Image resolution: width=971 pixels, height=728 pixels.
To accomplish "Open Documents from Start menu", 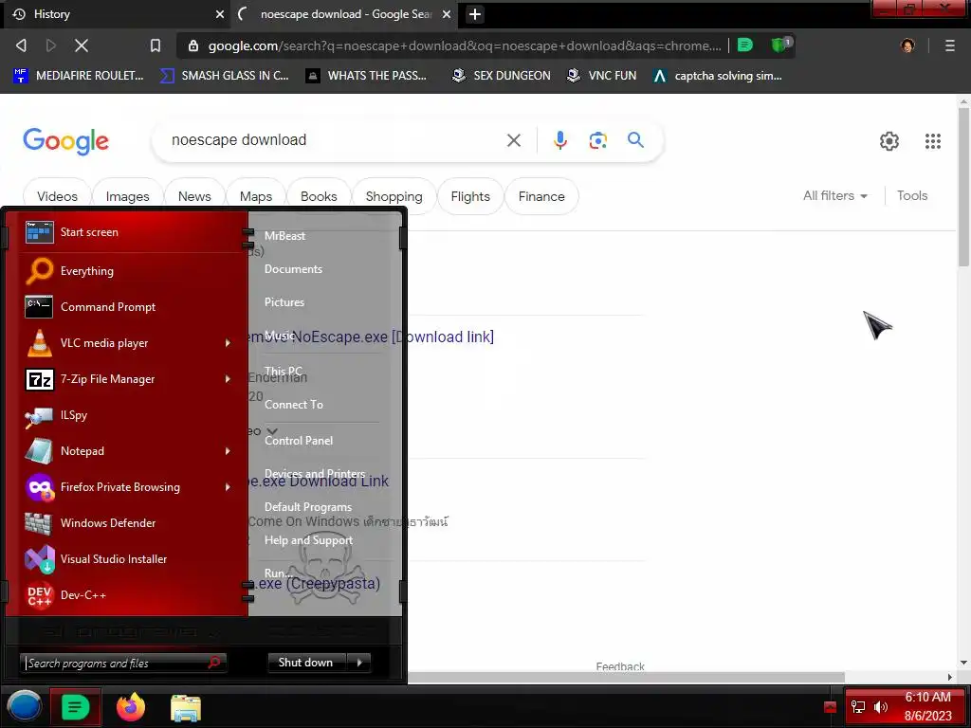I will 293,269.
